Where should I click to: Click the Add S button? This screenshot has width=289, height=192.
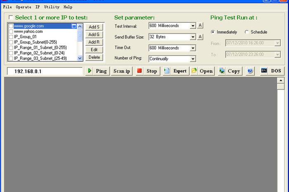click(x=94, y=27)
